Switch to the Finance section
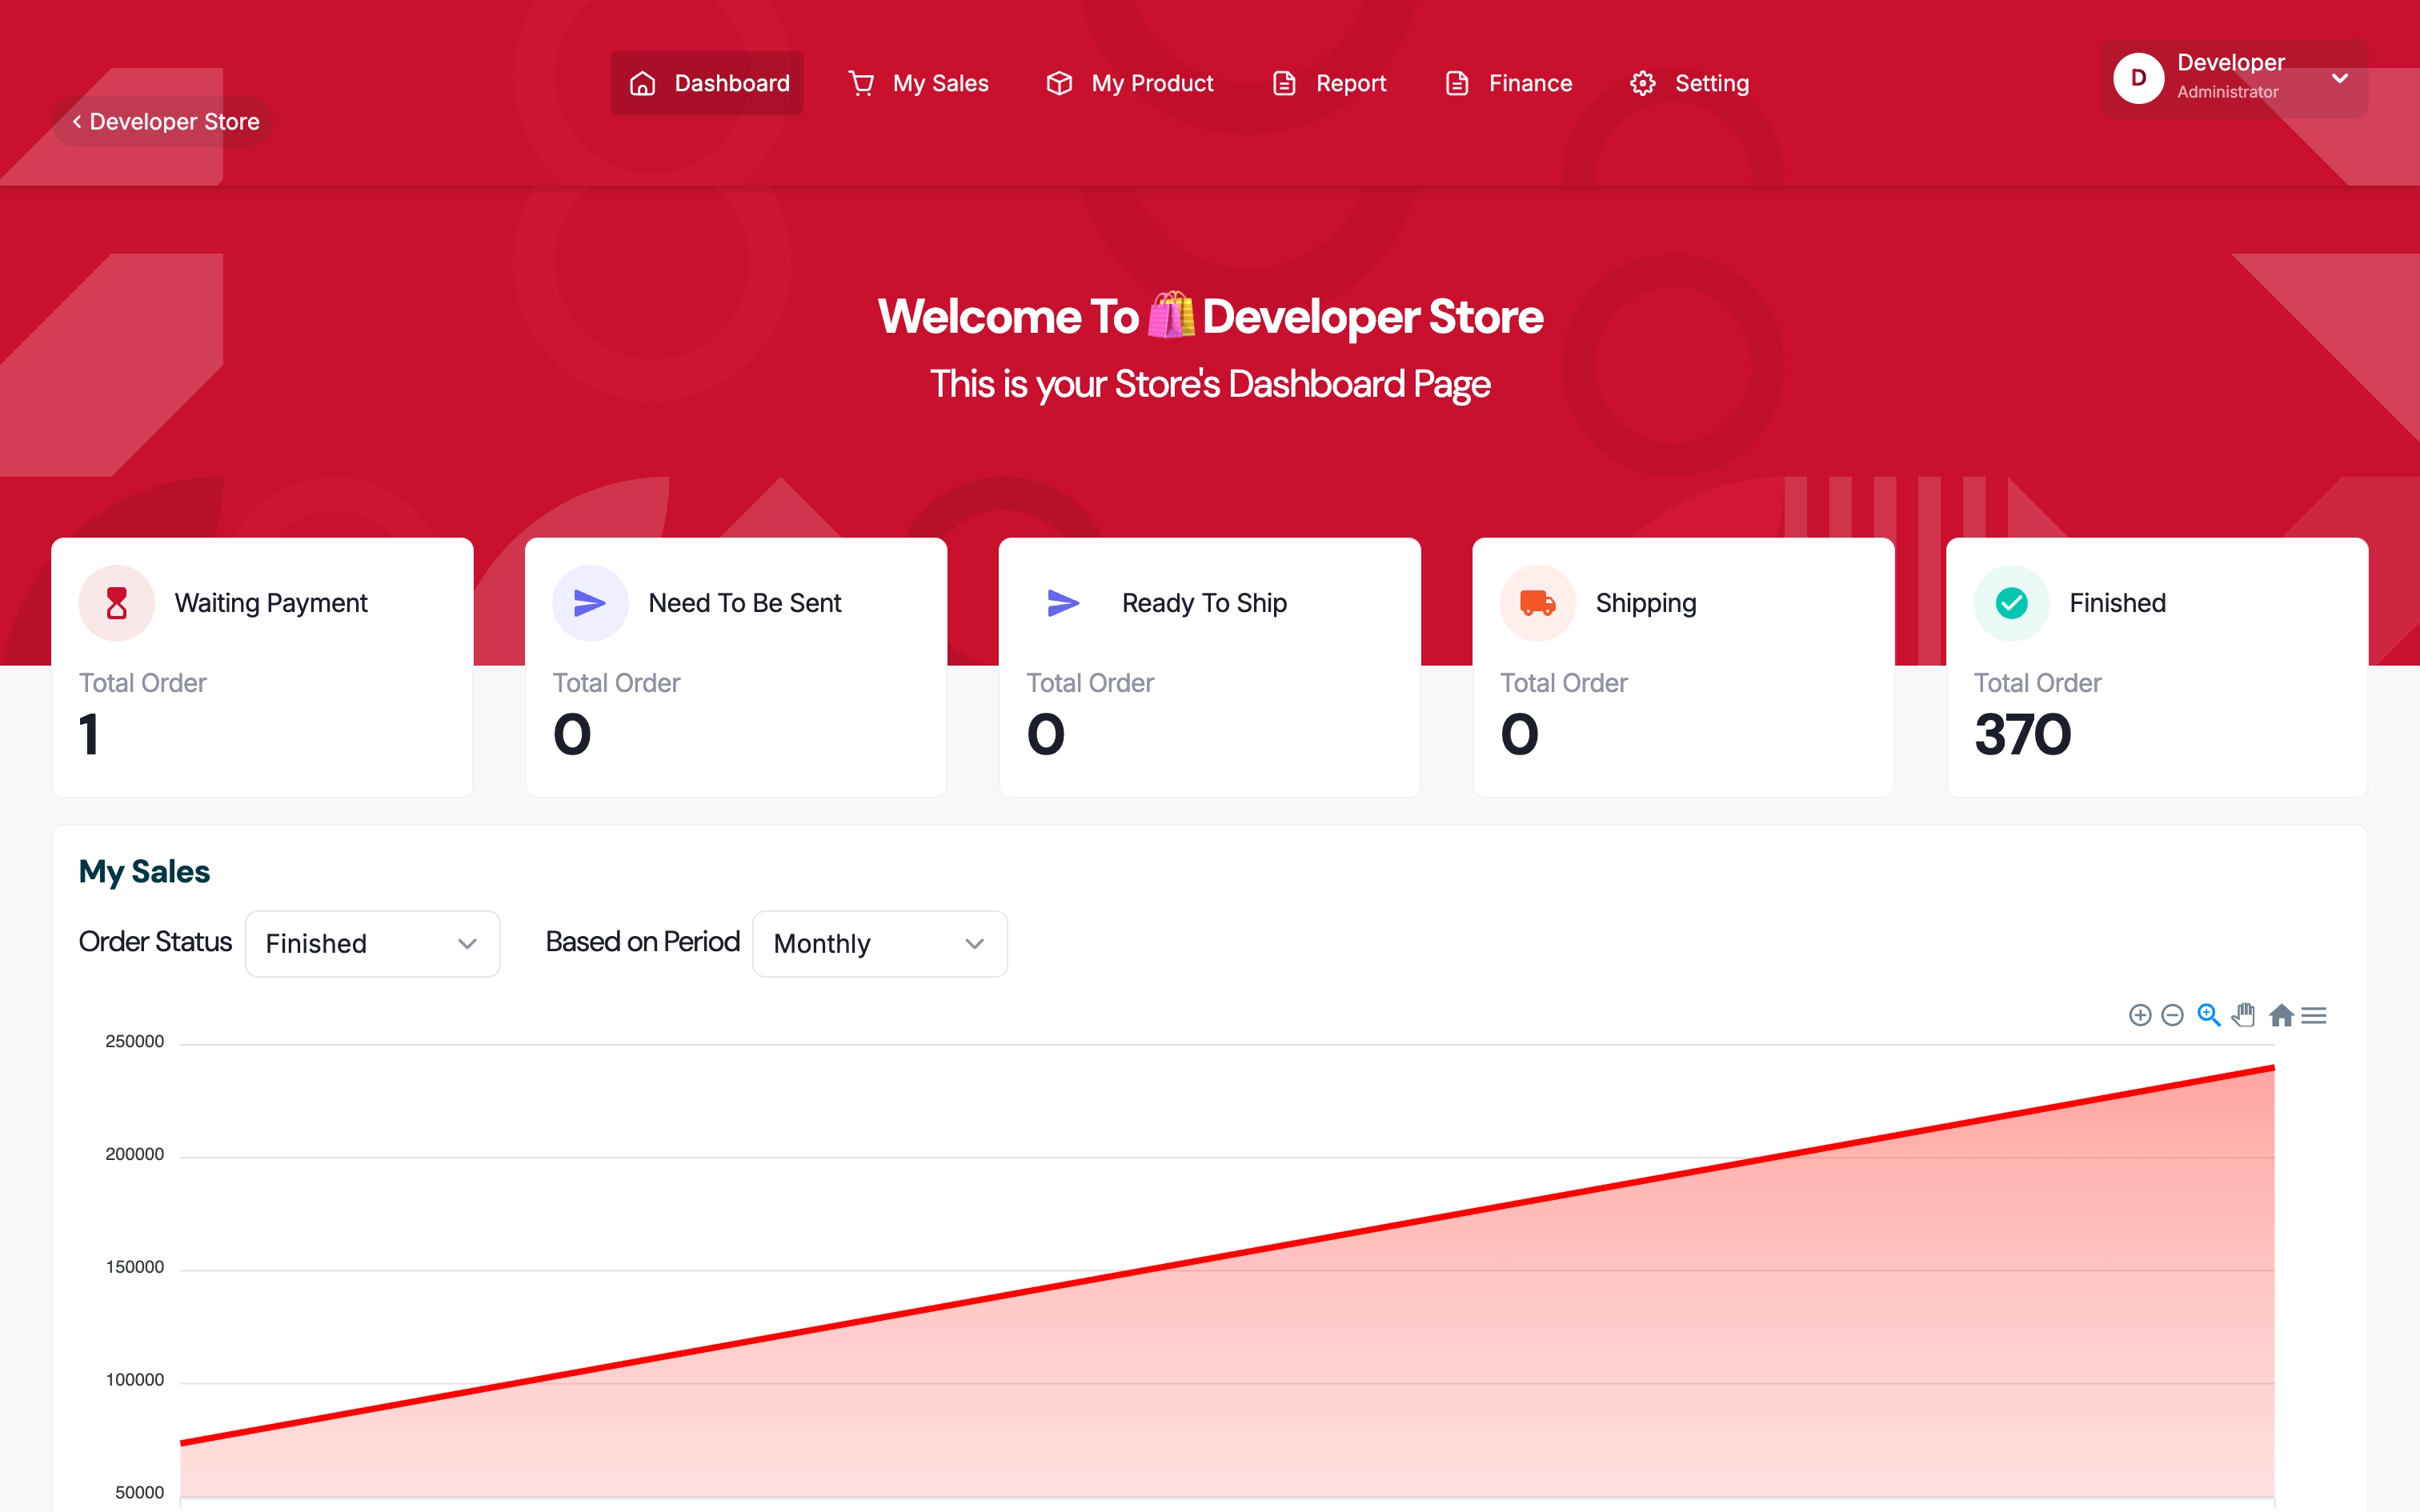 (x=1508, y=83)
